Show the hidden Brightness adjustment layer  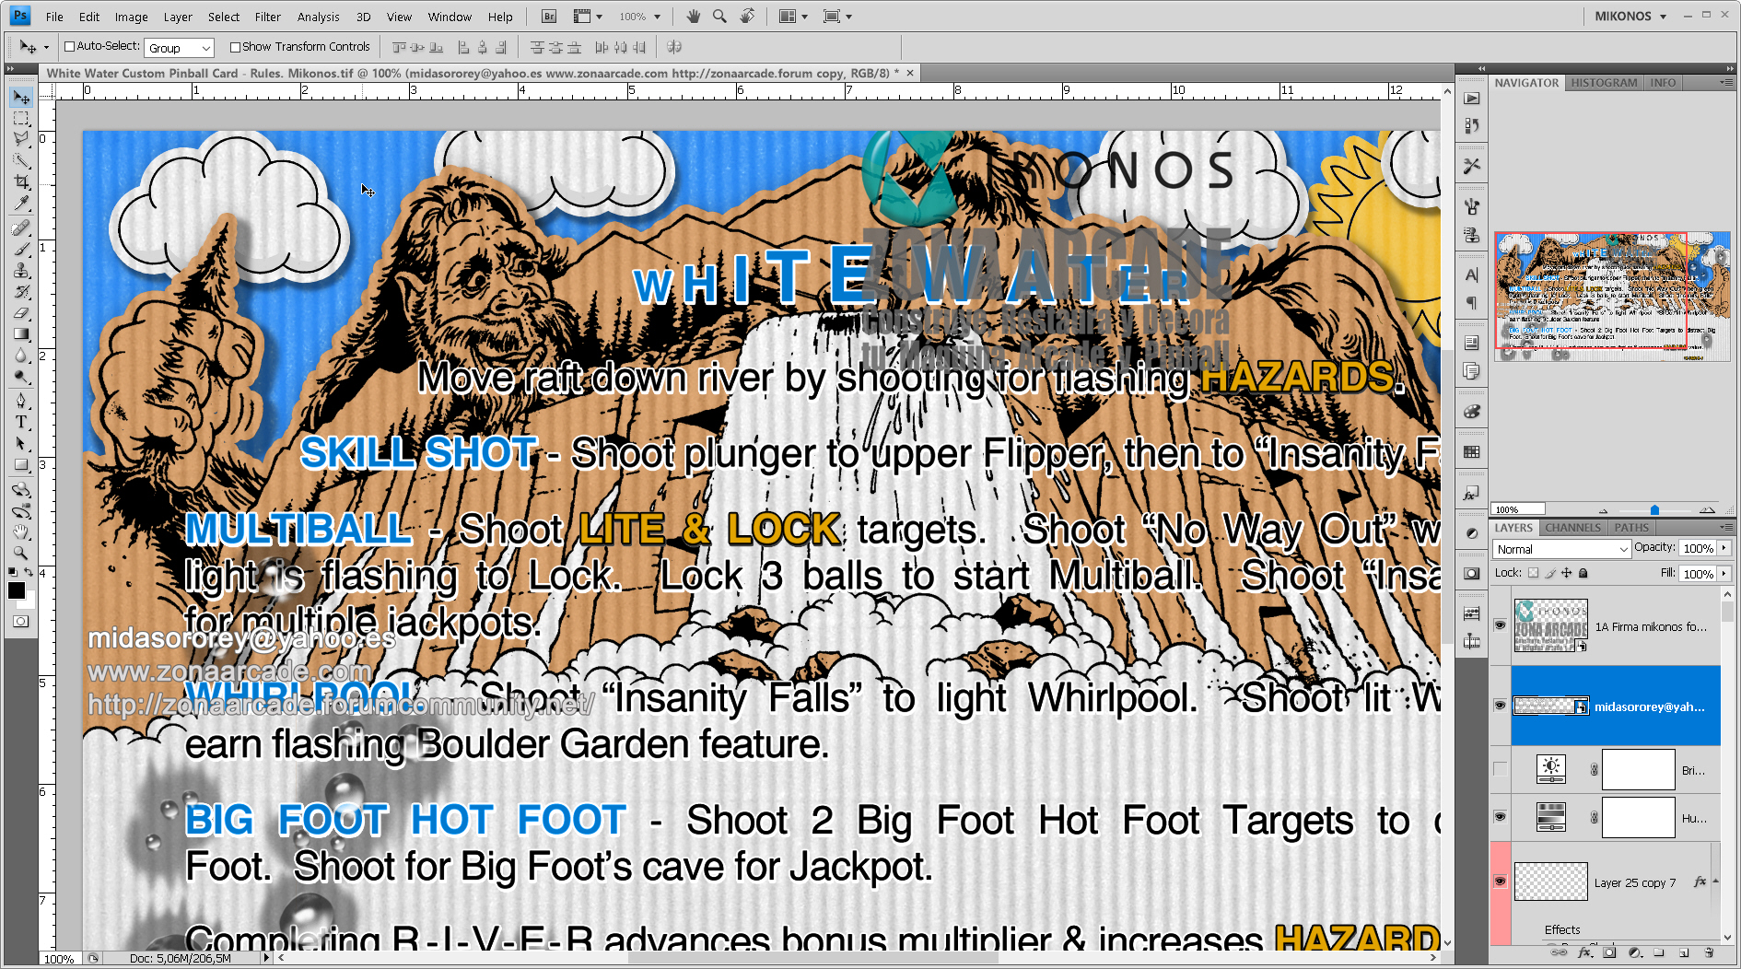[x=1500, y=770]
